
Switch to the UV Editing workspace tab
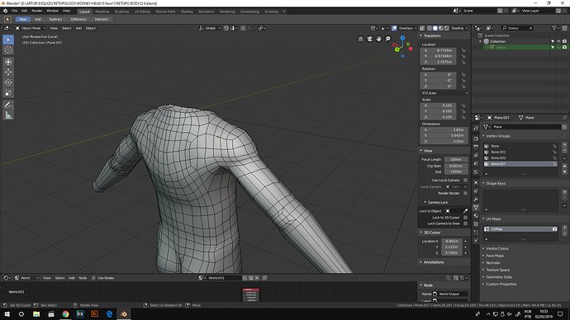pyautogui.click(x=142, y=12)
